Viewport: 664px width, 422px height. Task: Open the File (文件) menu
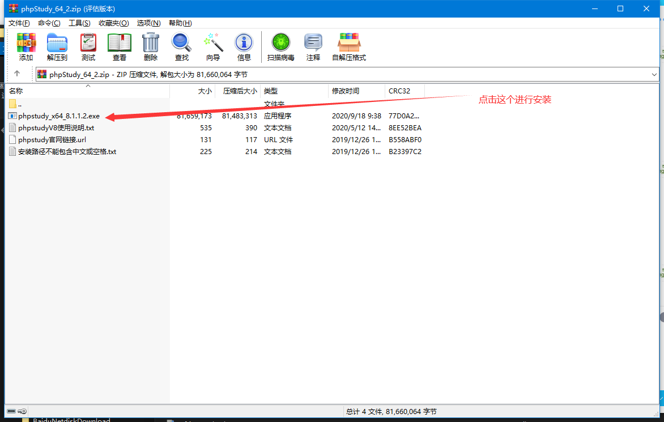pos(19,23)
